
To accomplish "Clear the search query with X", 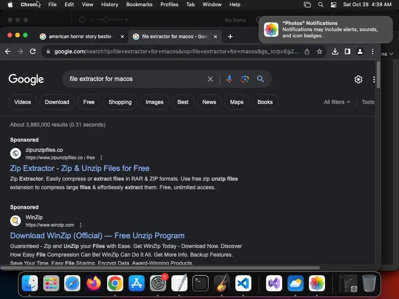I will tap(210, 79).
